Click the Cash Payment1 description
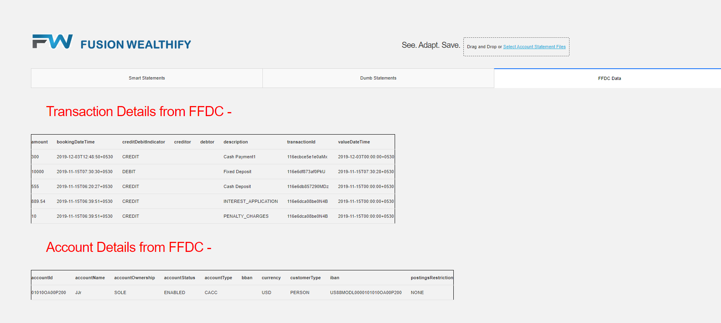Viewport: 721px width, 323px height. click(239, 157)
